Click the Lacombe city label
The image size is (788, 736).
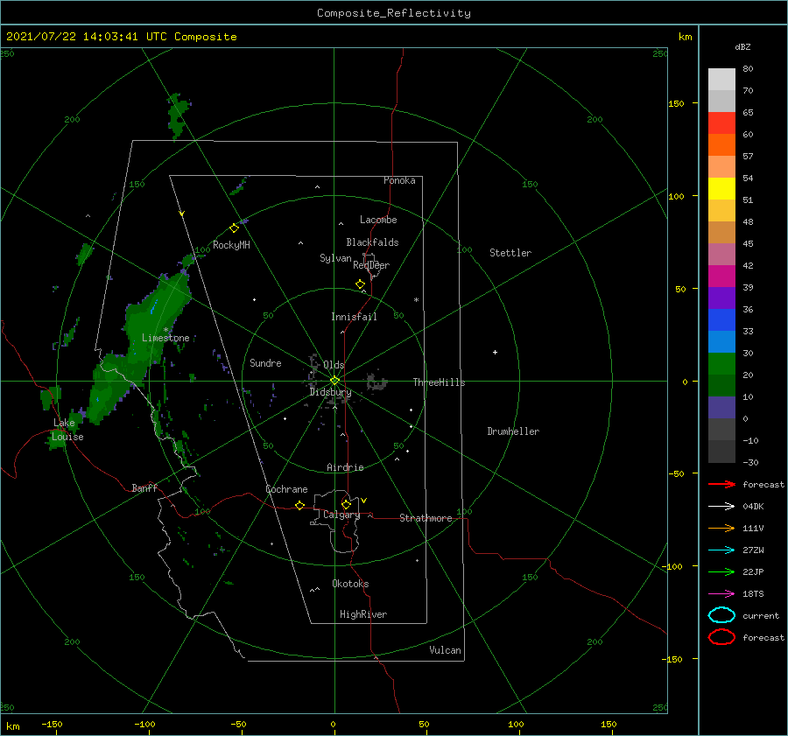pyautogui.click(x=378, y=220)
